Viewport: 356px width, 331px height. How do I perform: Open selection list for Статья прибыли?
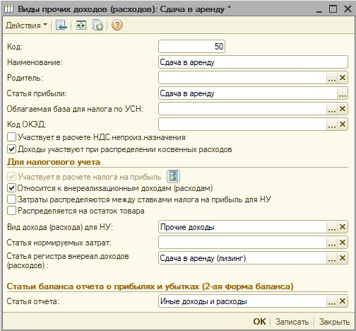(x=343, y=93)
